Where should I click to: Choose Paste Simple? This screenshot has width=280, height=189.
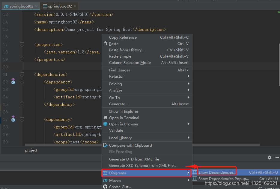[147, 56]
